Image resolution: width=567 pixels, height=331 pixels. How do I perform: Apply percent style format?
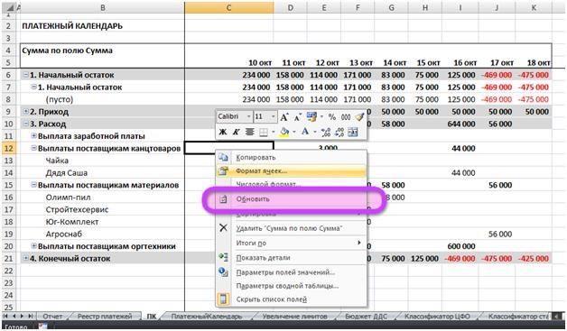tap(332, 116)
